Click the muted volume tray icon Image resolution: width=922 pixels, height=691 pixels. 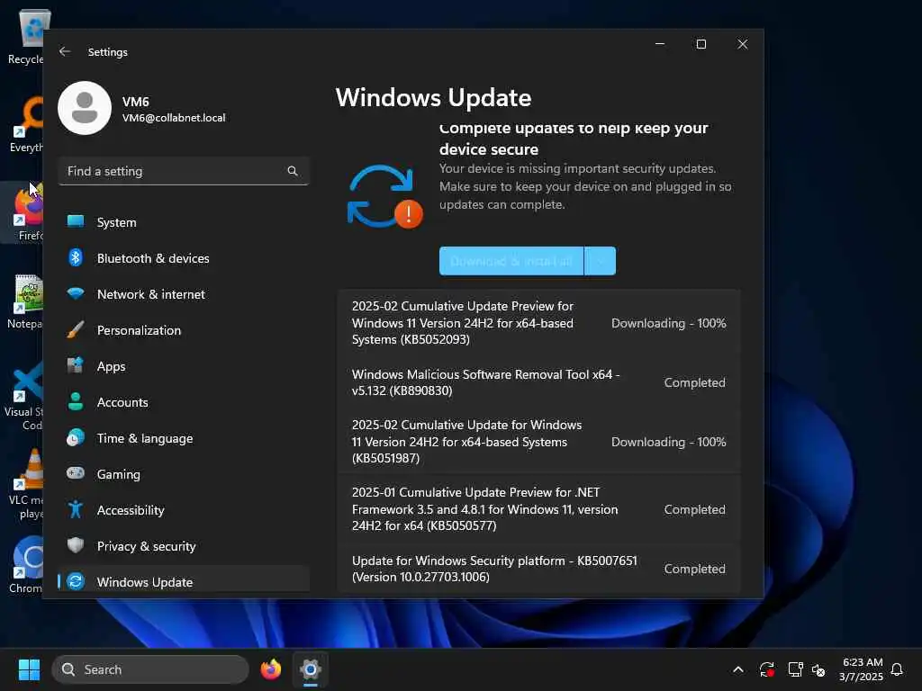(818, 669)
